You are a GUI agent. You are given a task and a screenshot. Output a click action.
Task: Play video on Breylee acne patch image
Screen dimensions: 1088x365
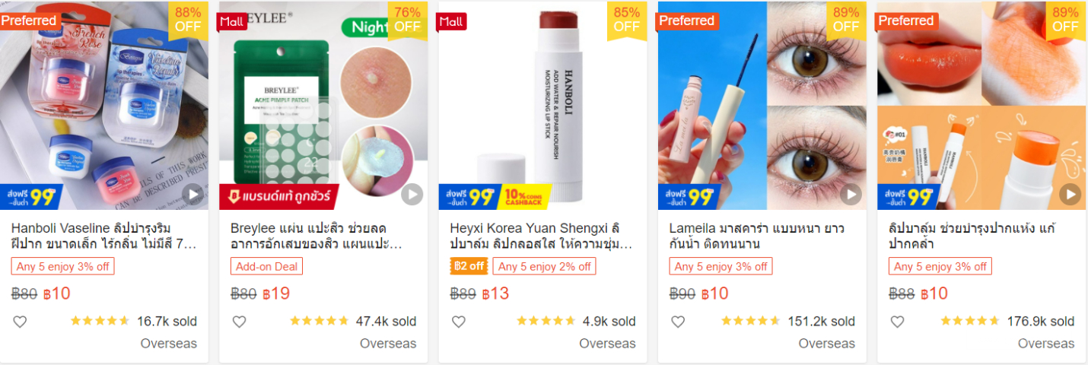click(412, 195)
